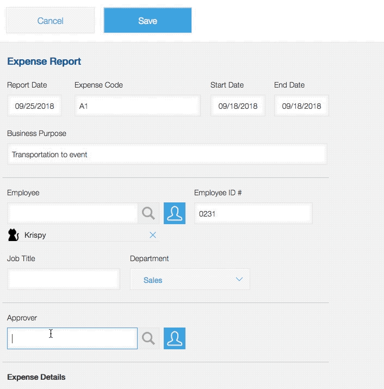Click into the Expense Code field
The width and height of the screenshot is (384, 389).
[137, 106]
